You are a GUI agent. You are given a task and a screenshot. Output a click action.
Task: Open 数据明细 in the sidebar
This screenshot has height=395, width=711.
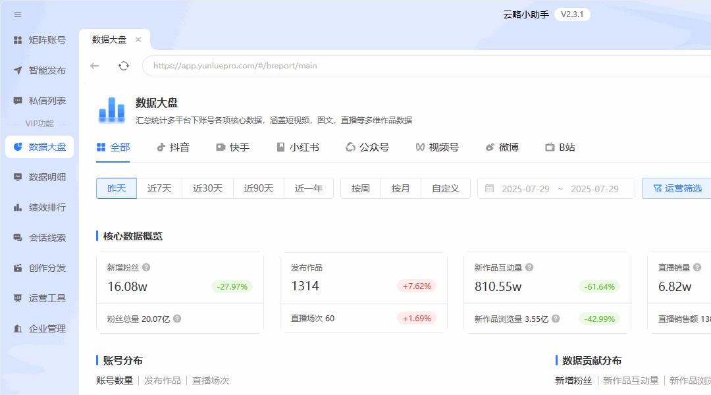(x=39, y=177)
